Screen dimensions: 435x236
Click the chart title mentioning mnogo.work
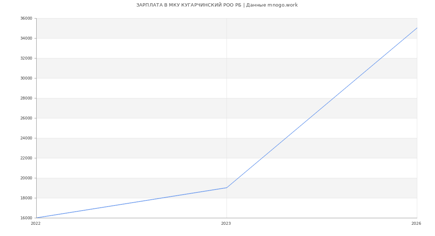tap(217, 5)
